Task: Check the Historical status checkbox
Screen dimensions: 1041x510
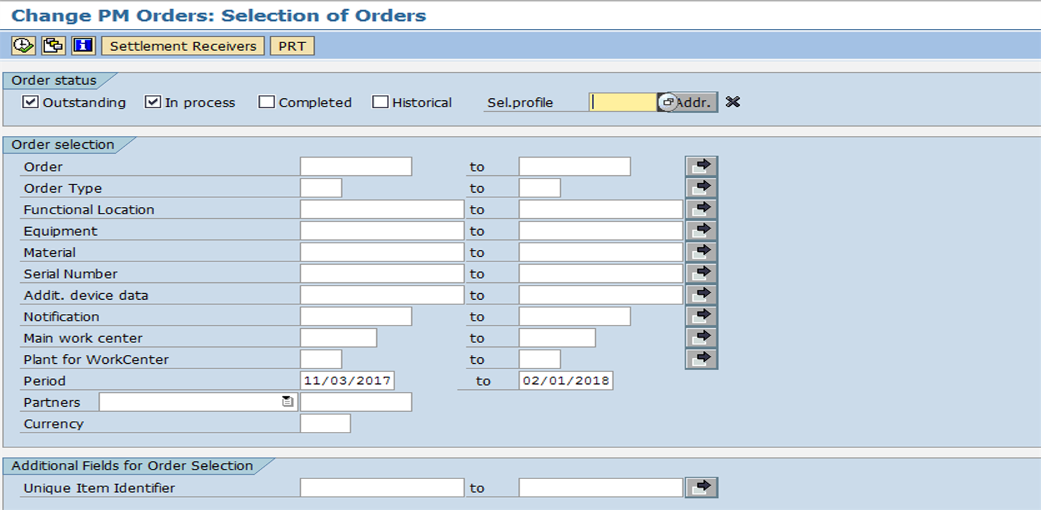Action: click(x=381, y=102)
